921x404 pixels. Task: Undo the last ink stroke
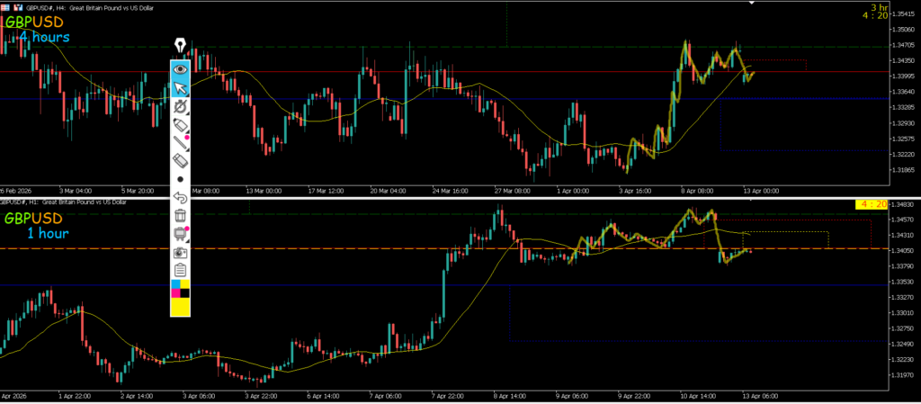180,197
